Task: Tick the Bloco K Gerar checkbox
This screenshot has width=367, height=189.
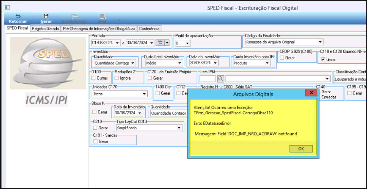Action: pyautogui.click(x=94, y=112)
